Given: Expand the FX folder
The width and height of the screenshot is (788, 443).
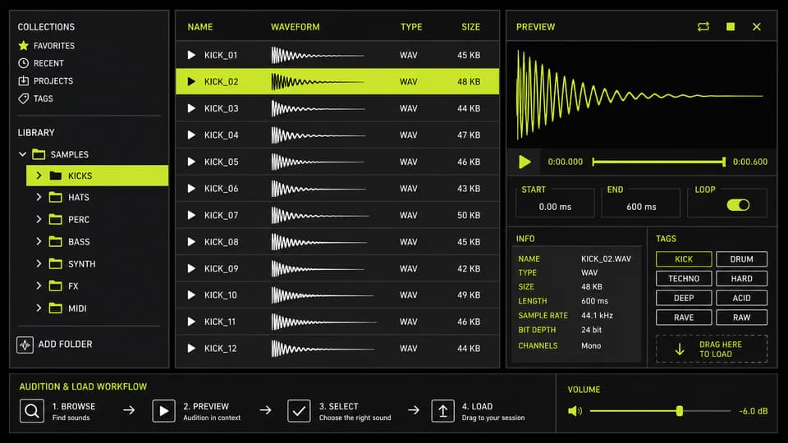Looking at the screenshot, I should click(39, 285).
